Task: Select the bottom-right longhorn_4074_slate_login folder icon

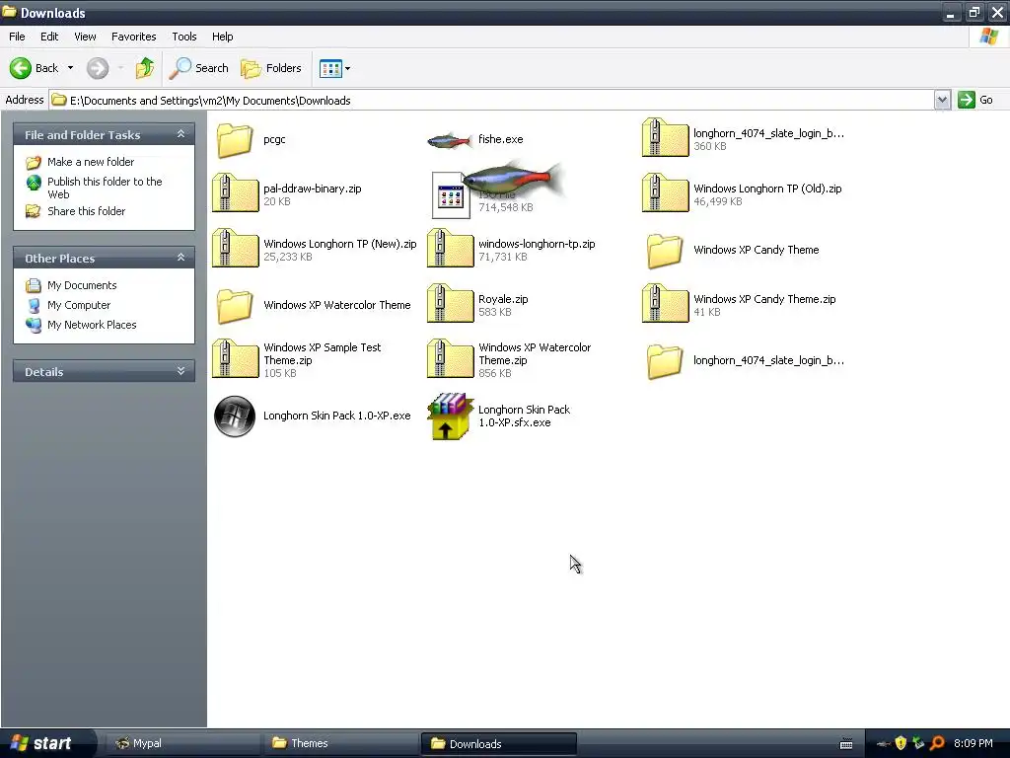Action: coord(665,361)
